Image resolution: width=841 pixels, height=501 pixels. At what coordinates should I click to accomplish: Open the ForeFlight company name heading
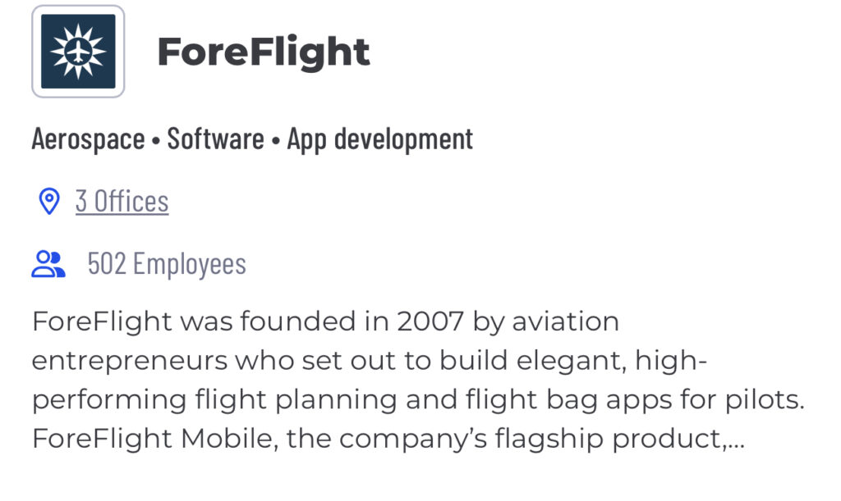click(x=264, y=52)
